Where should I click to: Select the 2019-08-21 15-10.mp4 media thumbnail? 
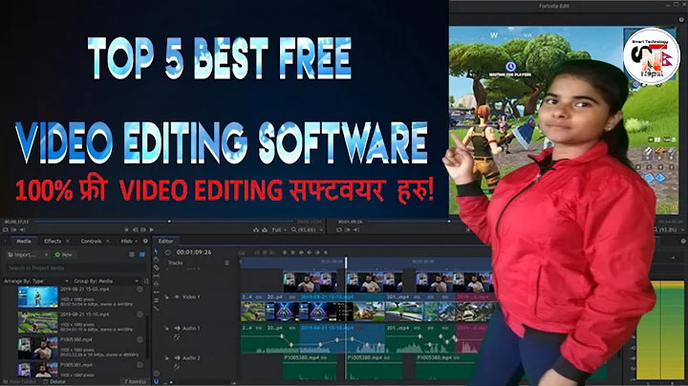(37, 322)
